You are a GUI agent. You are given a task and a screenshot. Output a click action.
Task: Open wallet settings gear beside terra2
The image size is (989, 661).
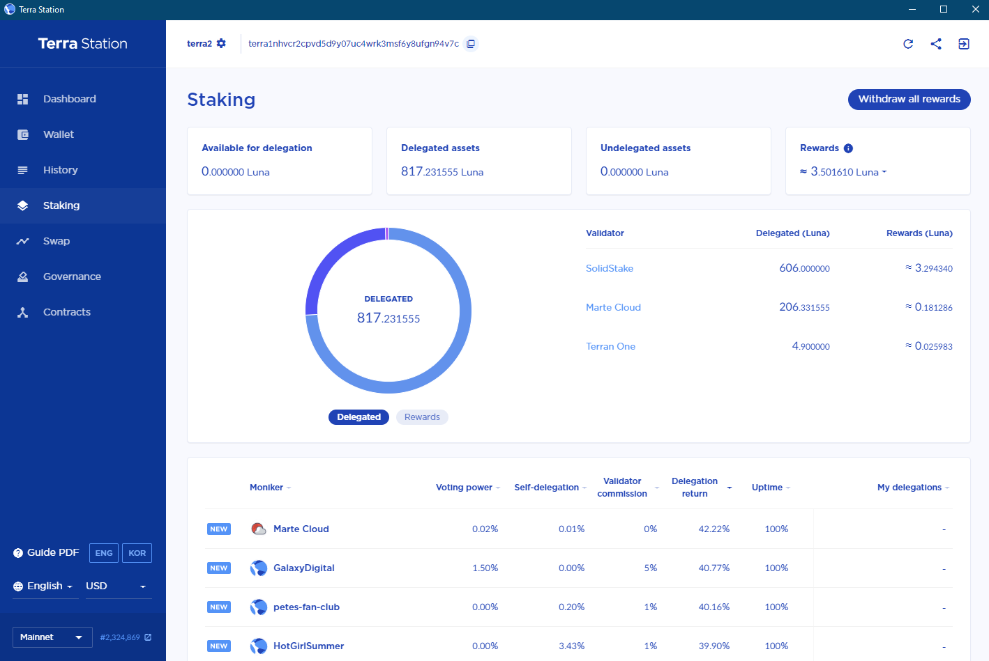(221, 43)
